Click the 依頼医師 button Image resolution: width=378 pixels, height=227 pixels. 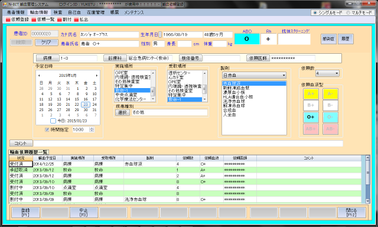[258, 58]
